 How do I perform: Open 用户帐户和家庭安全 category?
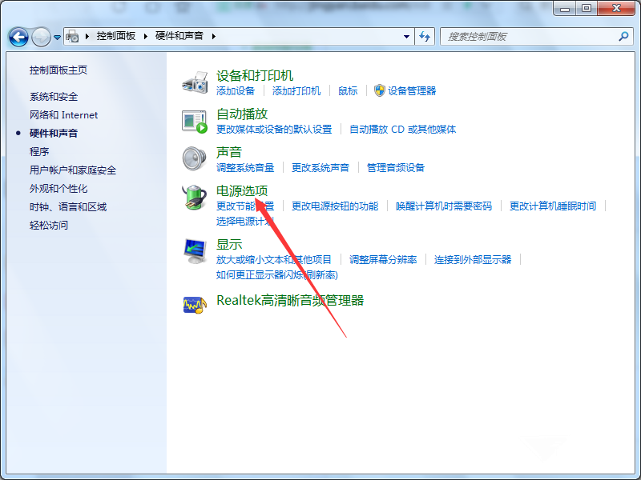tap(73, 170)
